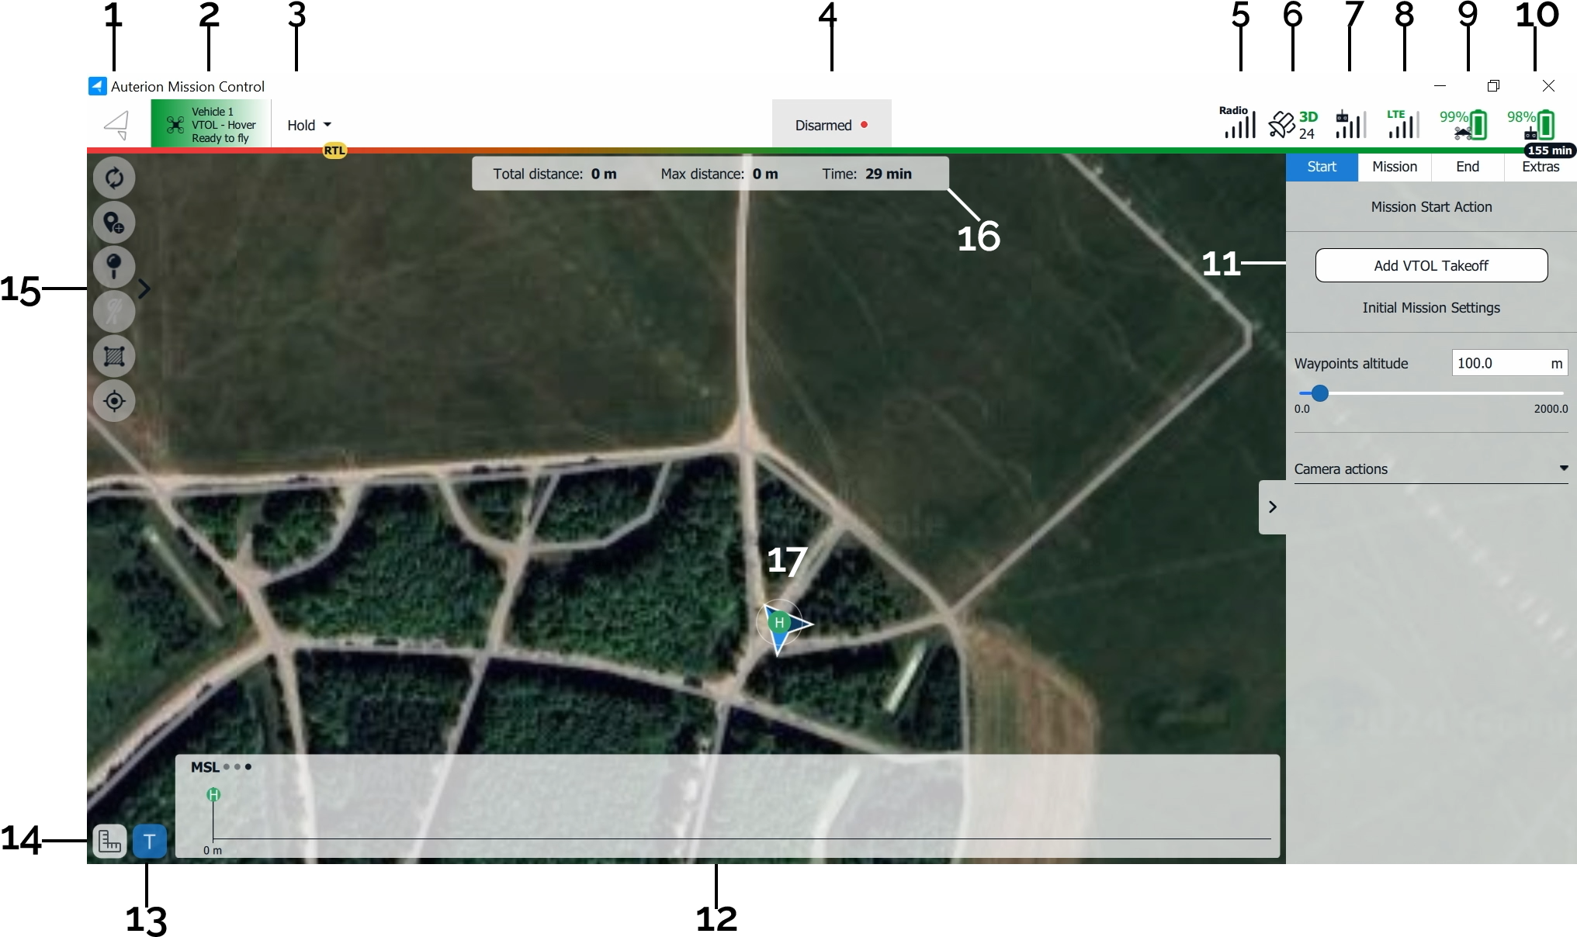
Task: Click the center-on-vehicle crosshair icon
Action: point(114,401)
